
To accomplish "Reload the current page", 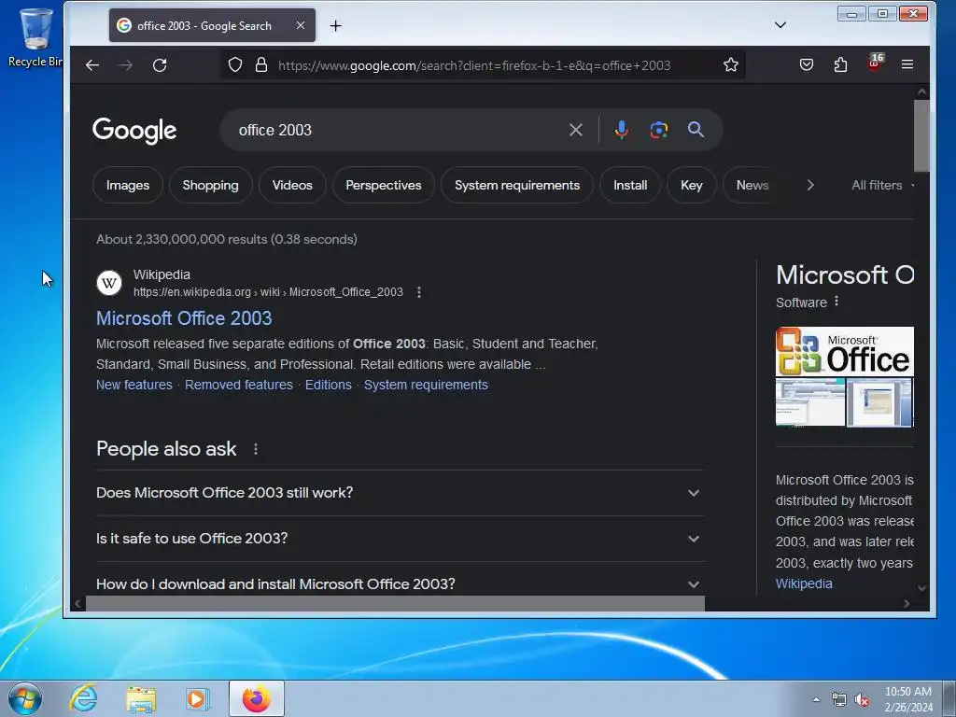I will (x=160, y=65).
